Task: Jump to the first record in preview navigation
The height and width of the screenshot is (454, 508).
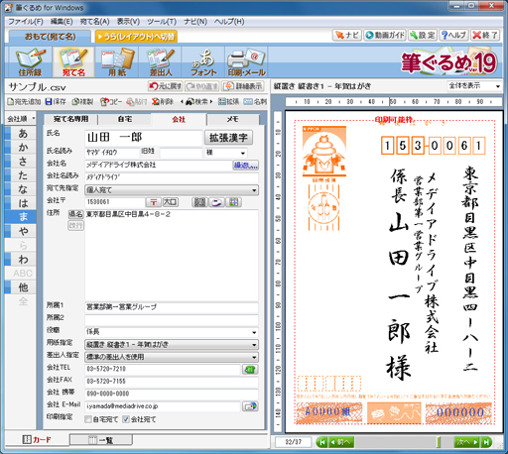Action: click(x=321, y=442)
